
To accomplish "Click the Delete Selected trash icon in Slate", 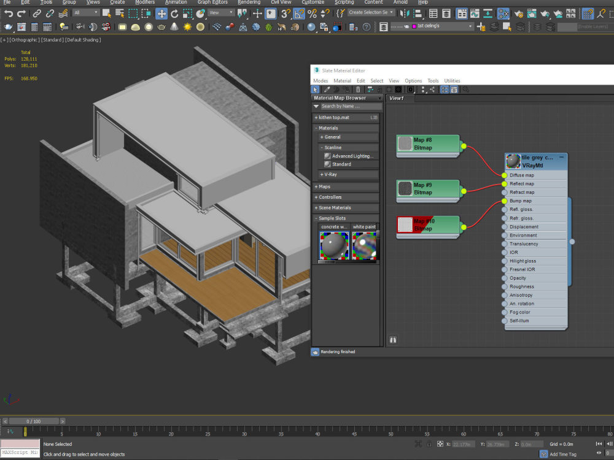I will (357, 90).
